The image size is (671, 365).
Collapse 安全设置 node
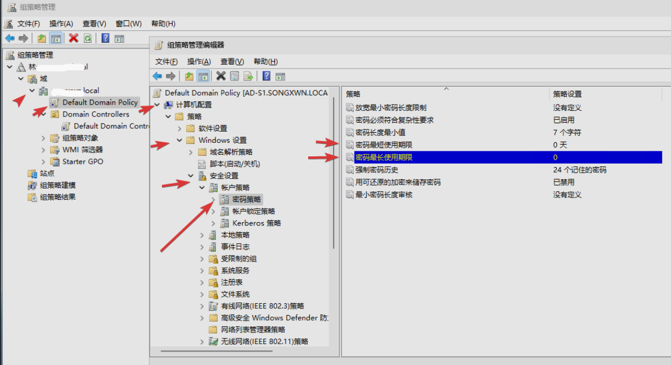point(191,176)
